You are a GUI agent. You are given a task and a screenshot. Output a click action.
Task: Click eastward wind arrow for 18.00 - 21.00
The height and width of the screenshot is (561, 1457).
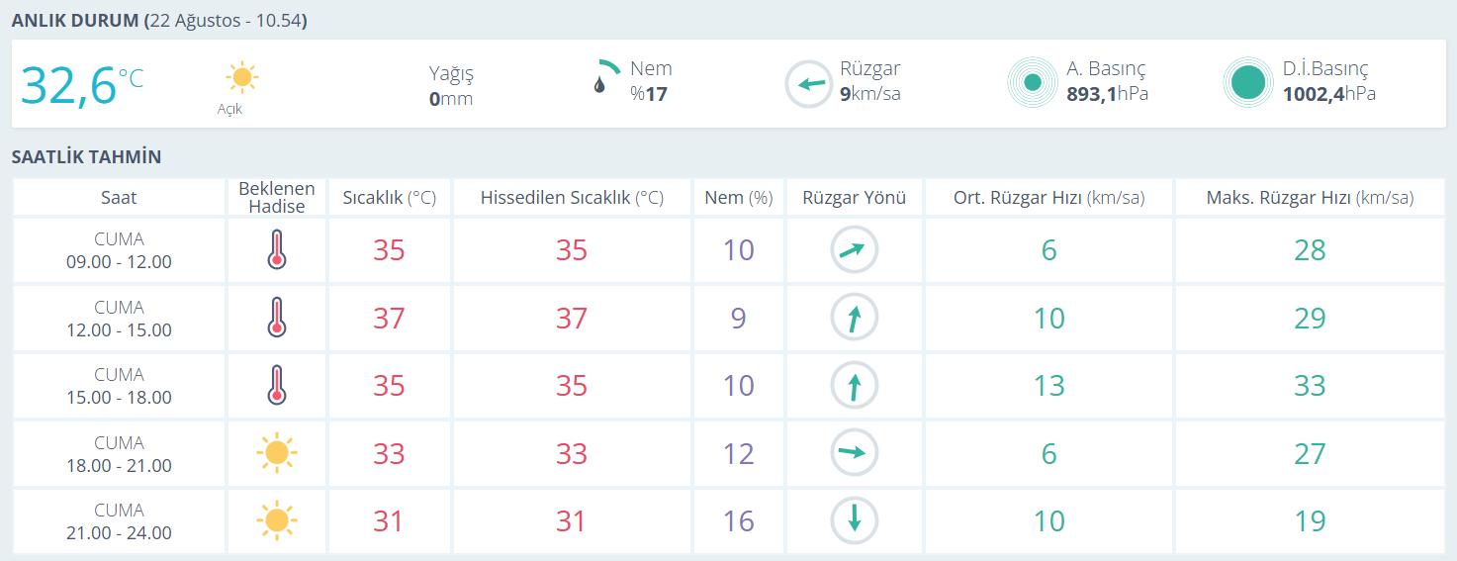pos(855,453)
